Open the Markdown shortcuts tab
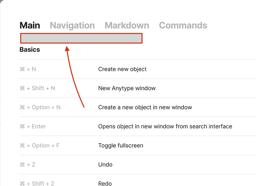The width and height of the screenshot is (256, 186). 127,25
